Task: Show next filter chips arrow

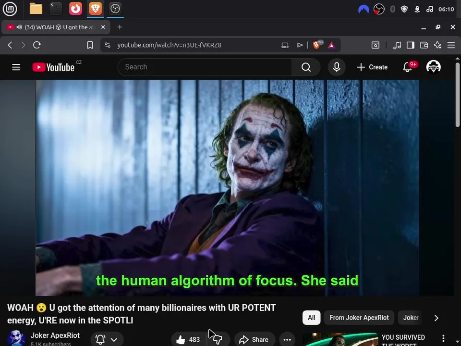Action: click(437, 318)
